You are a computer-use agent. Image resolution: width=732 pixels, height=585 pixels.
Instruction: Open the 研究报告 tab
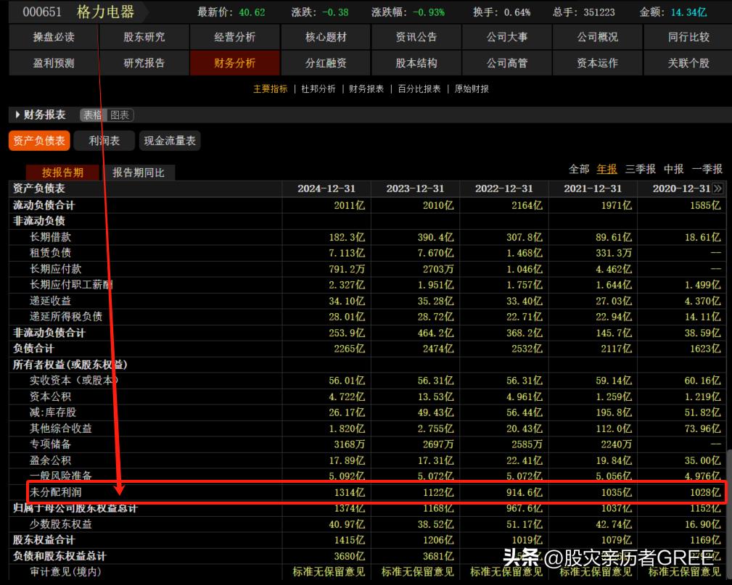pos(144,63)
